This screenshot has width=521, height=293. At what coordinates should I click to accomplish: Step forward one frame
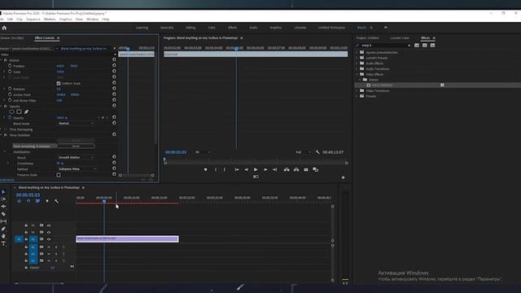pos(265,170)
